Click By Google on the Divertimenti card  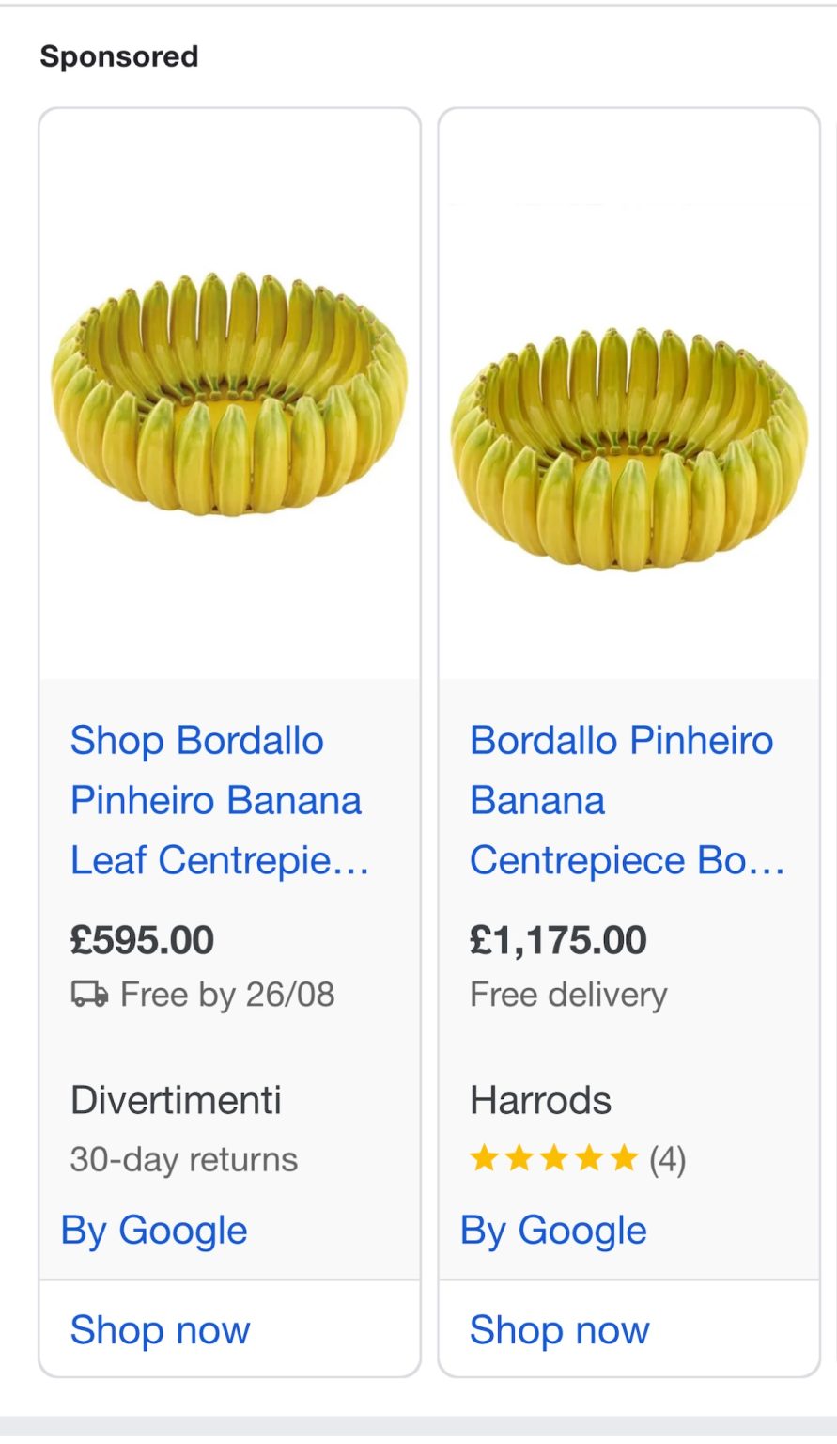pos(154,1230)
